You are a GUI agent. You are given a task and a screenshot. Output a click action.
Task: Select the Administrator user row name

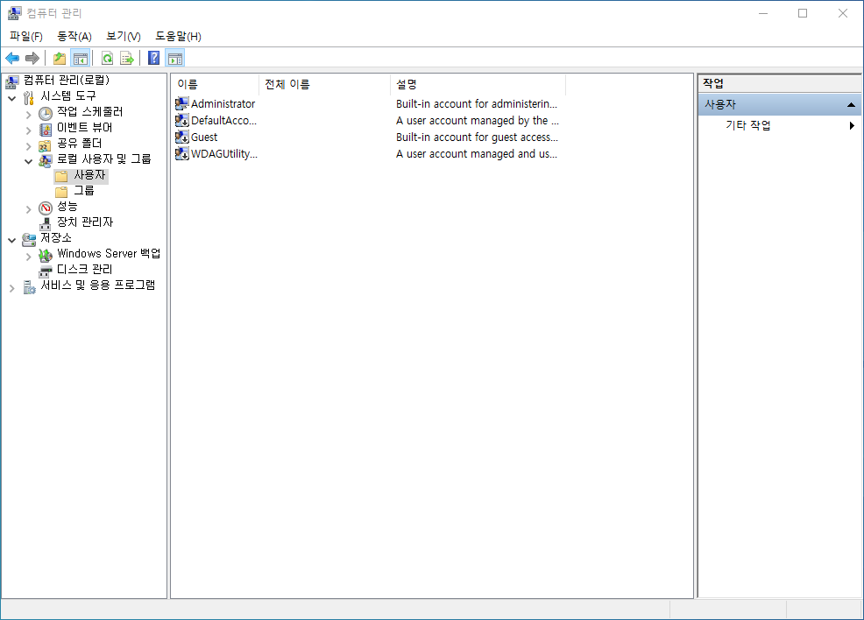pos(223,103)
